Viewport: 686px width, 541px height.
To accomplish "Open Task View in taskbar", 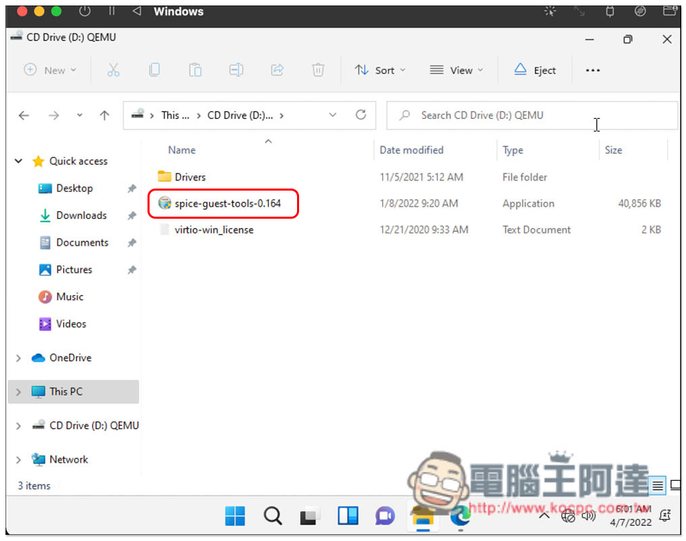I will coord(310,516).
